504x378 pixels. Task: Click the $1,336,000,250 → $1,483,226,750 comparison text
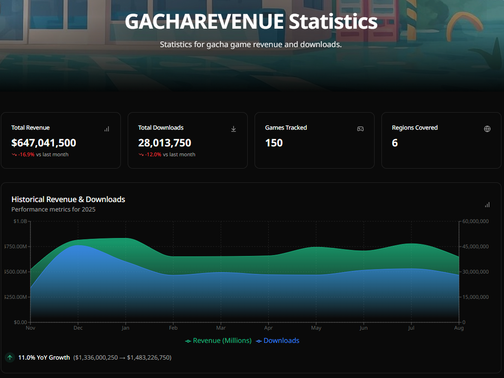pos(123,357)
